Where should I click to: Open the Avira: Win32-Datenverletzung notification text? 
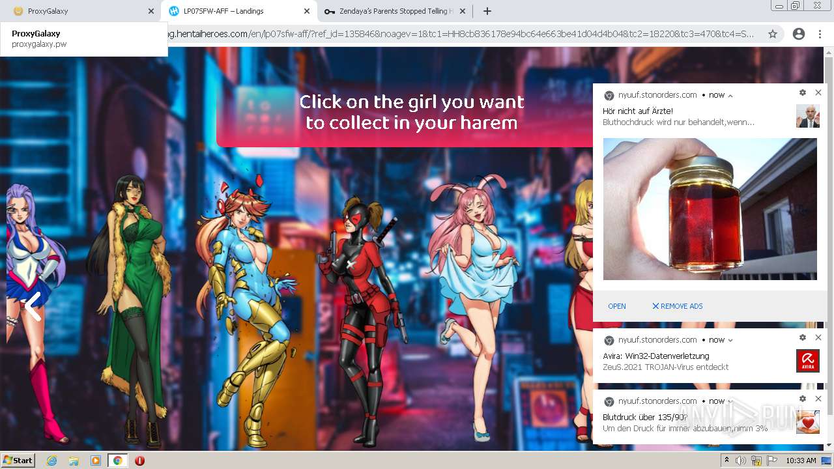click(656, 356)
